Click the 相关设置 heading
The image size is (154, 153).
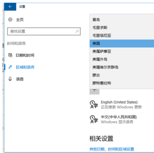click(101, 139)
